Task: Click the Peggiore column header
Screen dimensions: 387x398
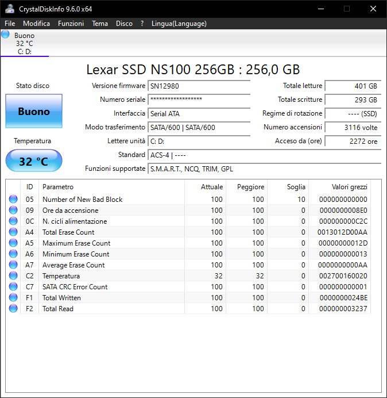Action: (246, 187)
